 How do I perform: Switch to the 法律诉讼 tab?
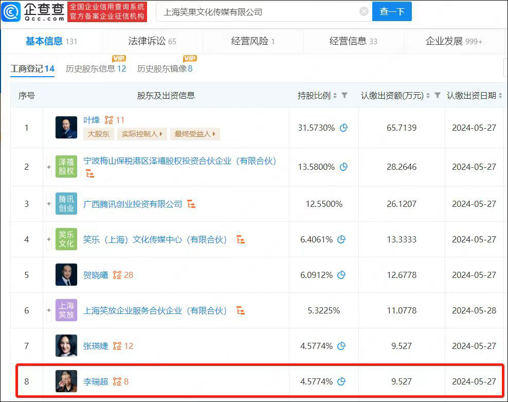[x=152, y=41]
